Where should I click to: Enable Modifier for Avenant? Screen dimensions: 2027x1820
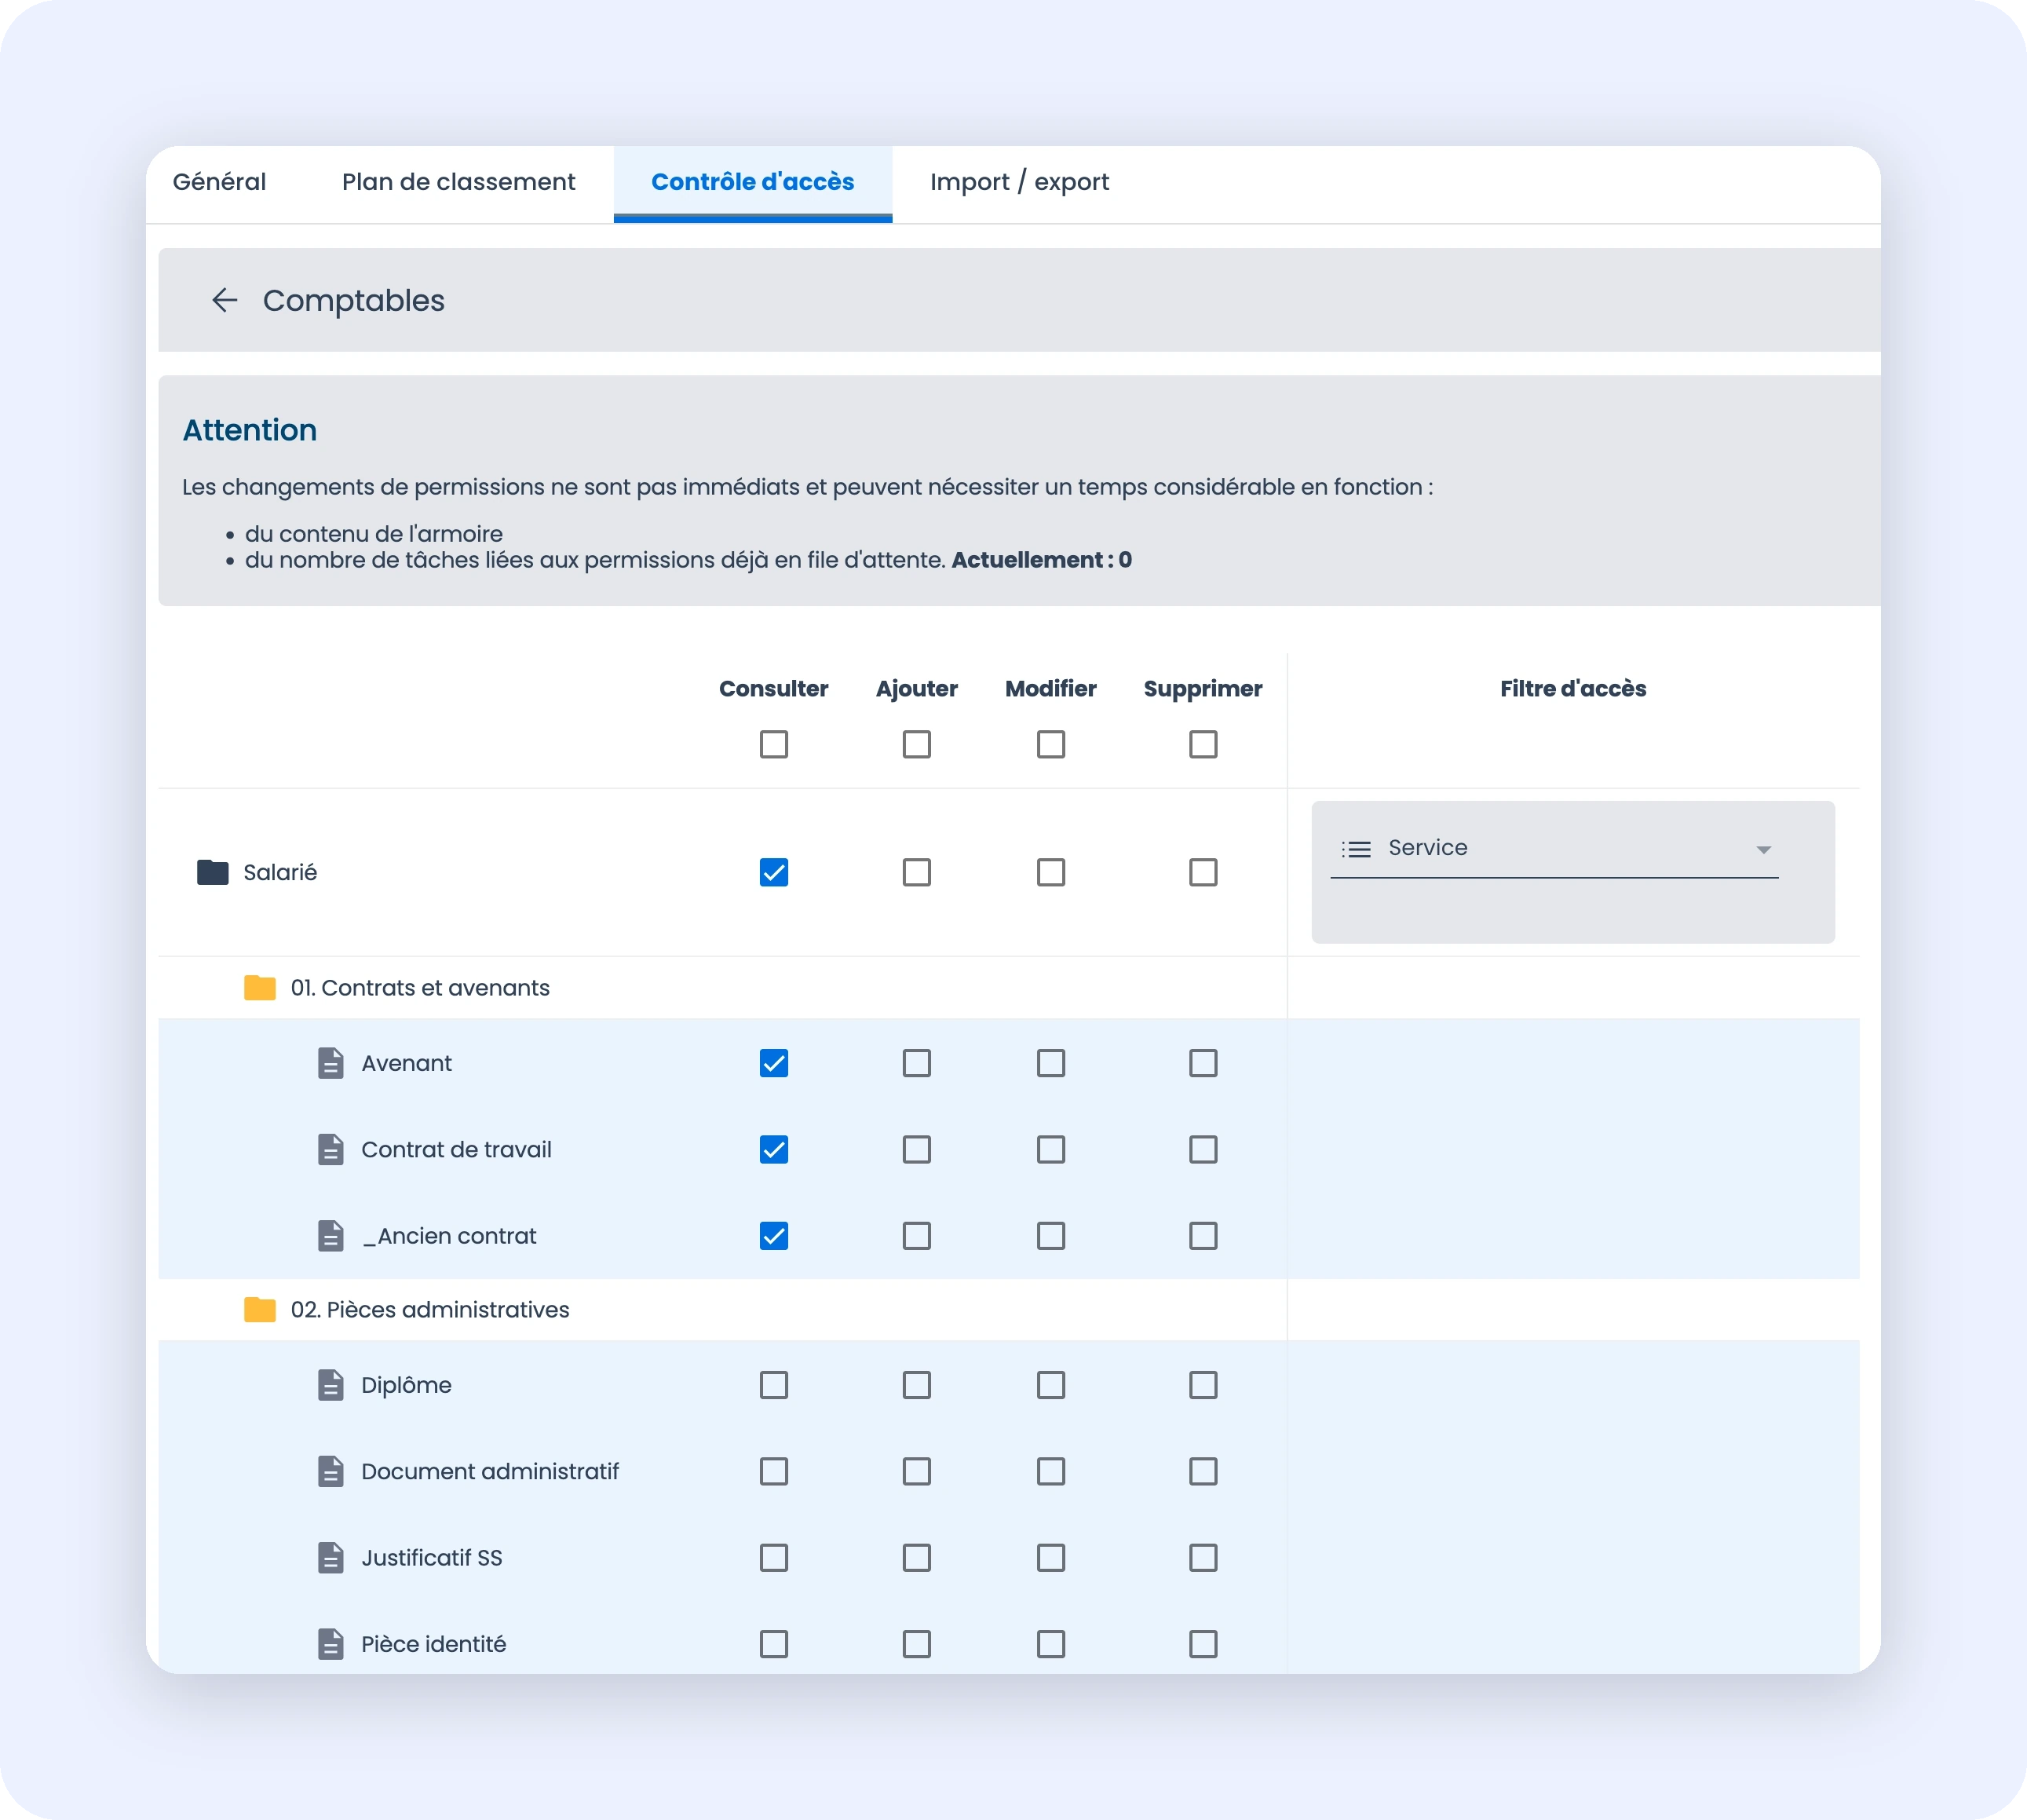1051,1063
